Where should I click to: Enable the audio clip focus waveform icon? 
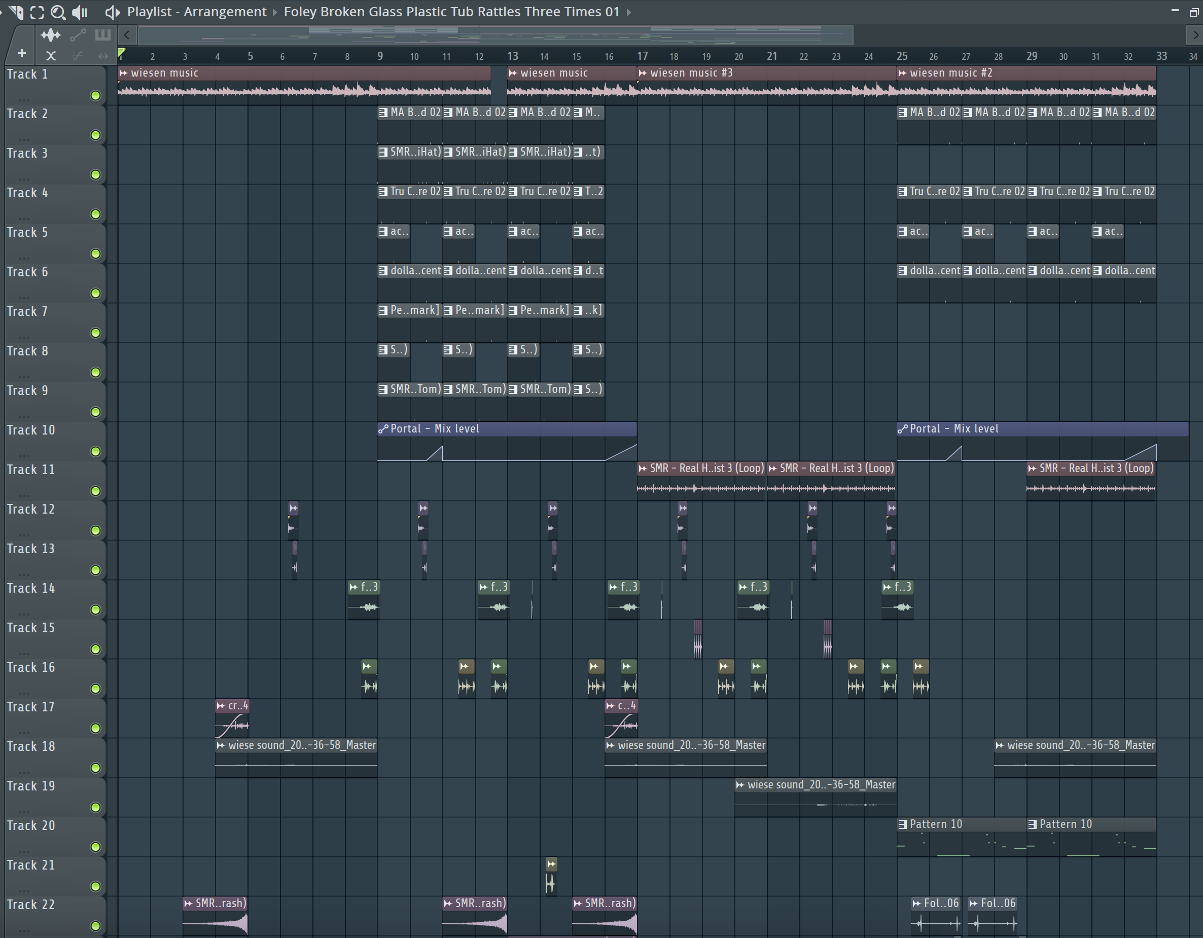[51, 35]
